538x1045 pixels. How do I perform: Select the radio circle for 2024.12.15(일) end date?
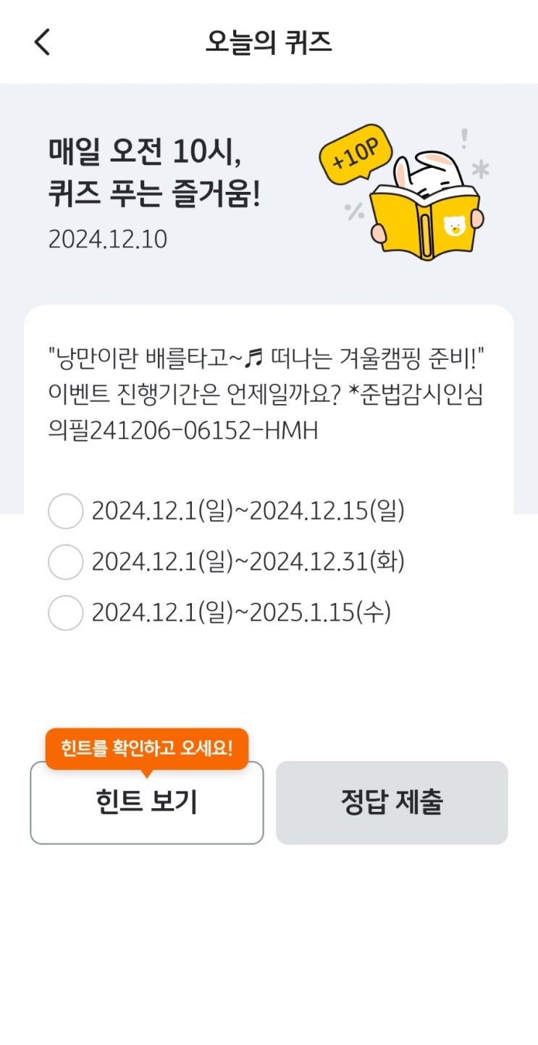coord(65,511)
